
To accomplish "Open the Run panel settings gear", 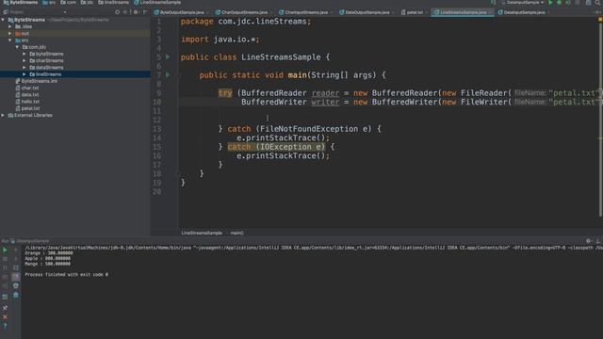I will (588, 241).
